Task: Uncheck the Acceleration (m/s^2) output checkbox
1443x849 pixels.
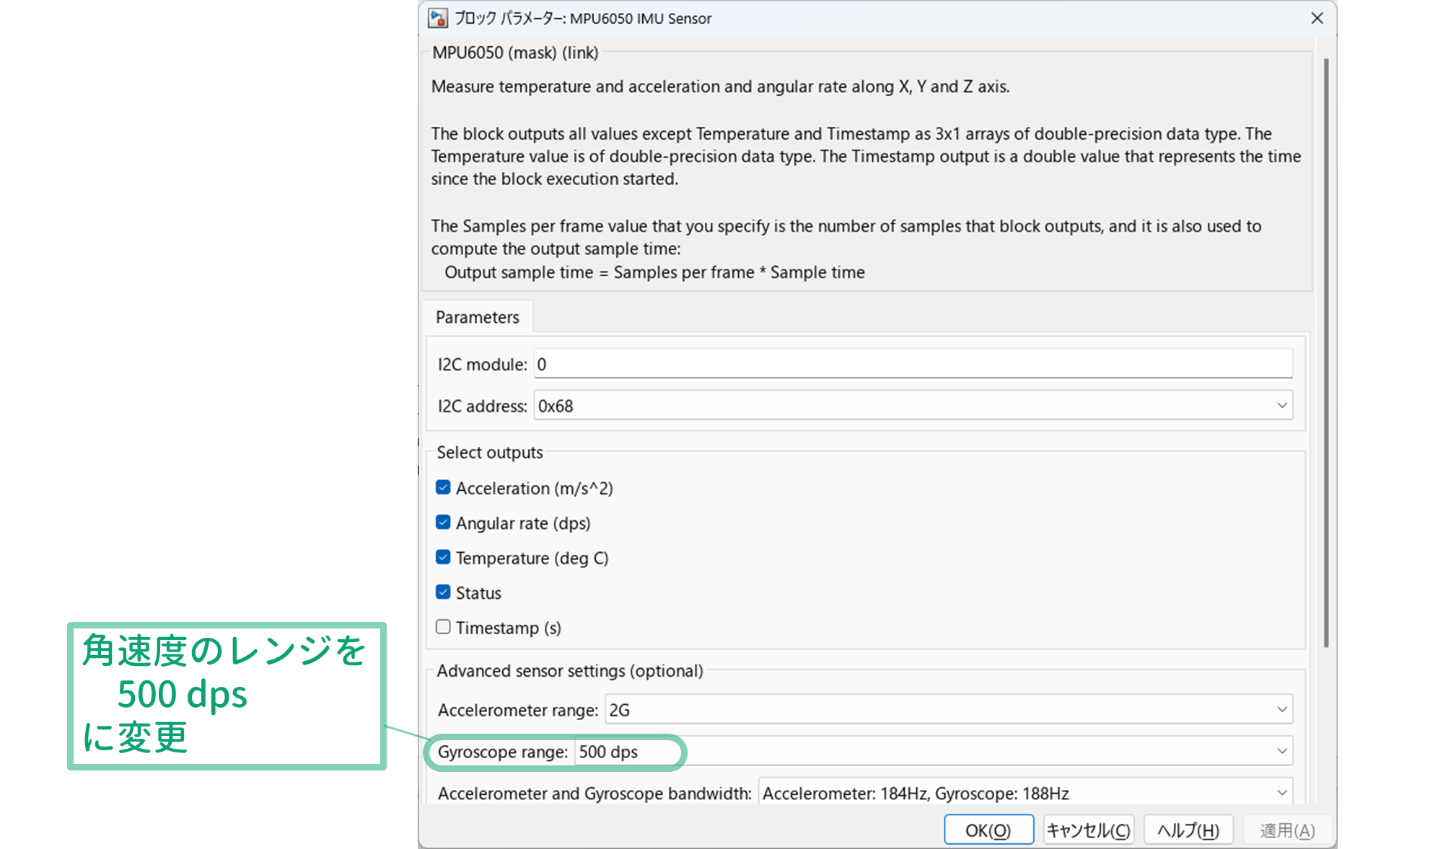Action: pos(443,488)
